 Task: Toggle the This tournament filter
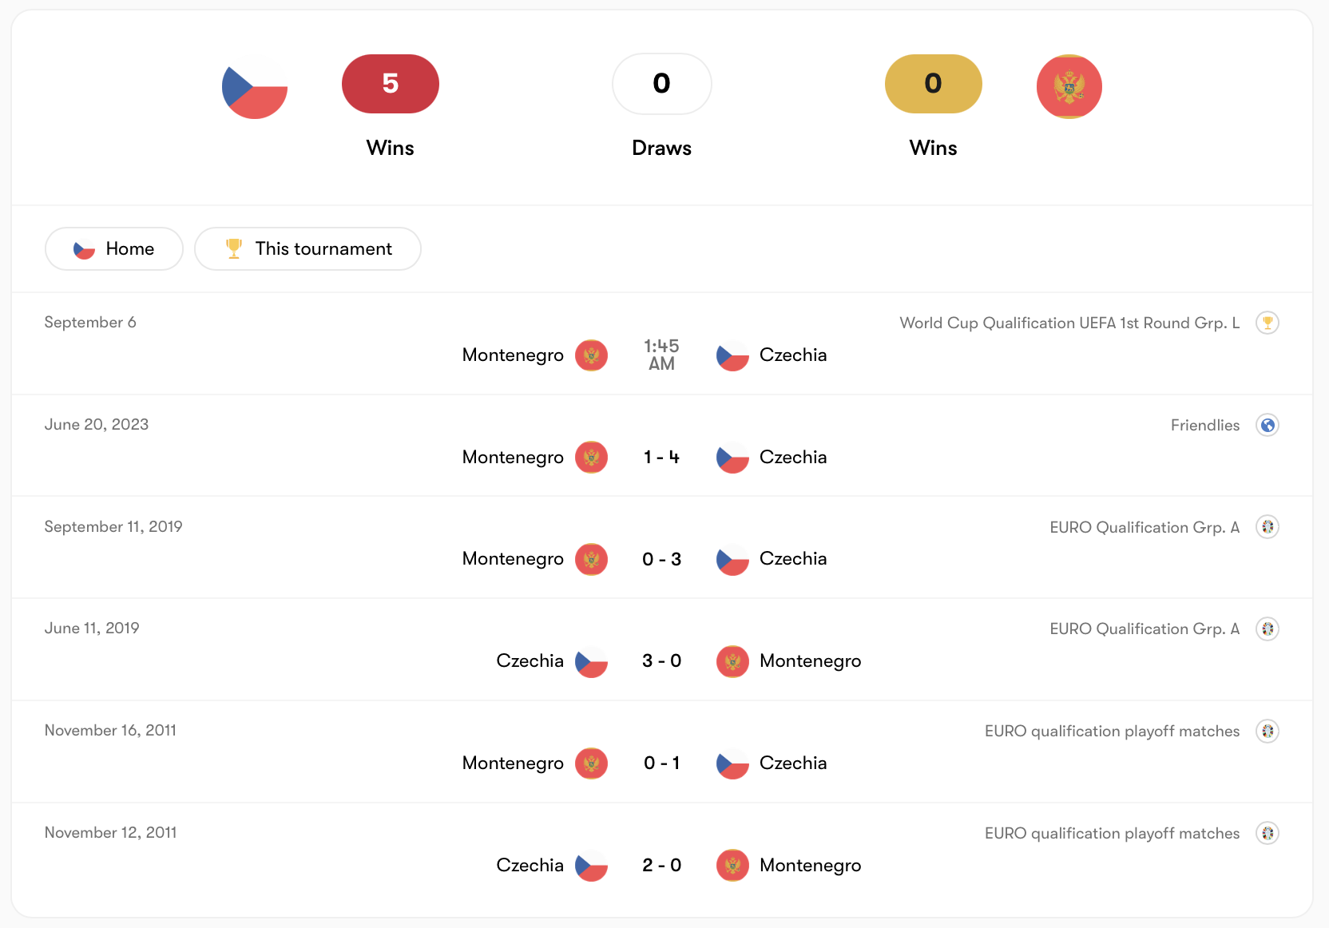point(307,249)
